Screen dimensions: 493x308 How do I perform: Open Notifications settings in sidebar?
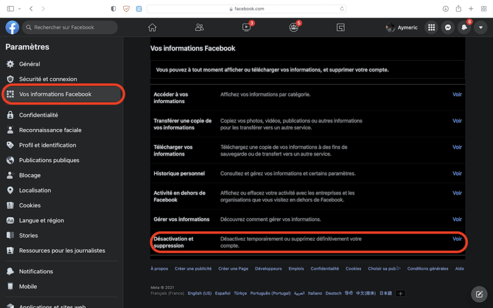(62, 271)
